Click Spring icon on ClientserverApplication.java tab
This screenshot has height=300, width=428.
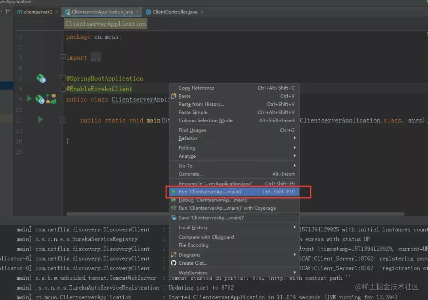click(67, 12)
